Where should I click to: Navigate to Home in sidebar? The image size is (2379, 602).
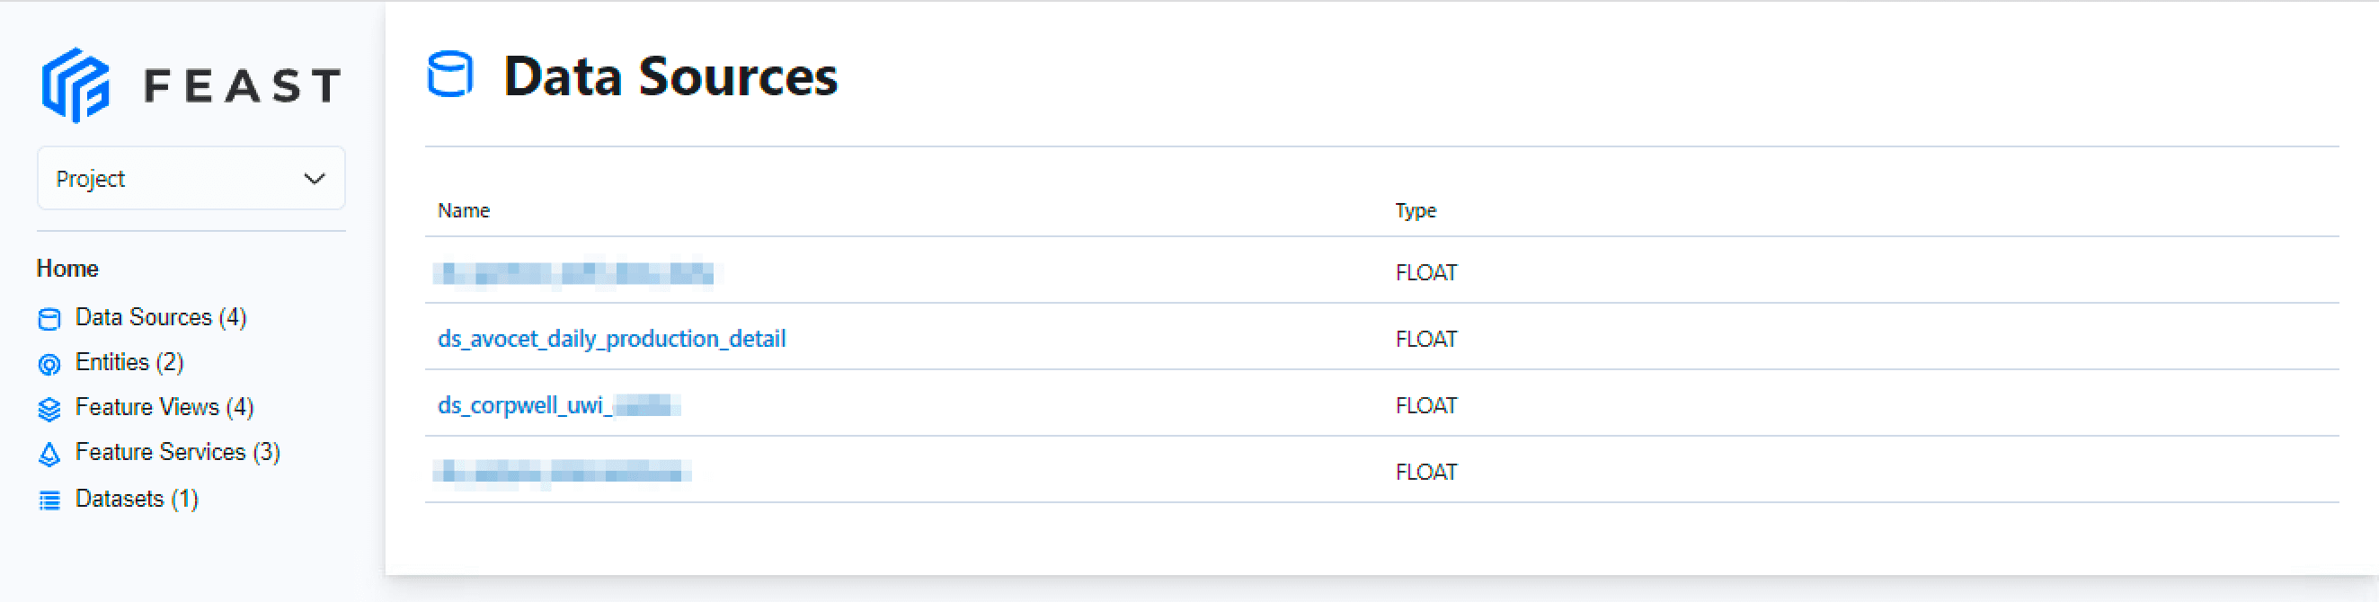tap(67, 269)
